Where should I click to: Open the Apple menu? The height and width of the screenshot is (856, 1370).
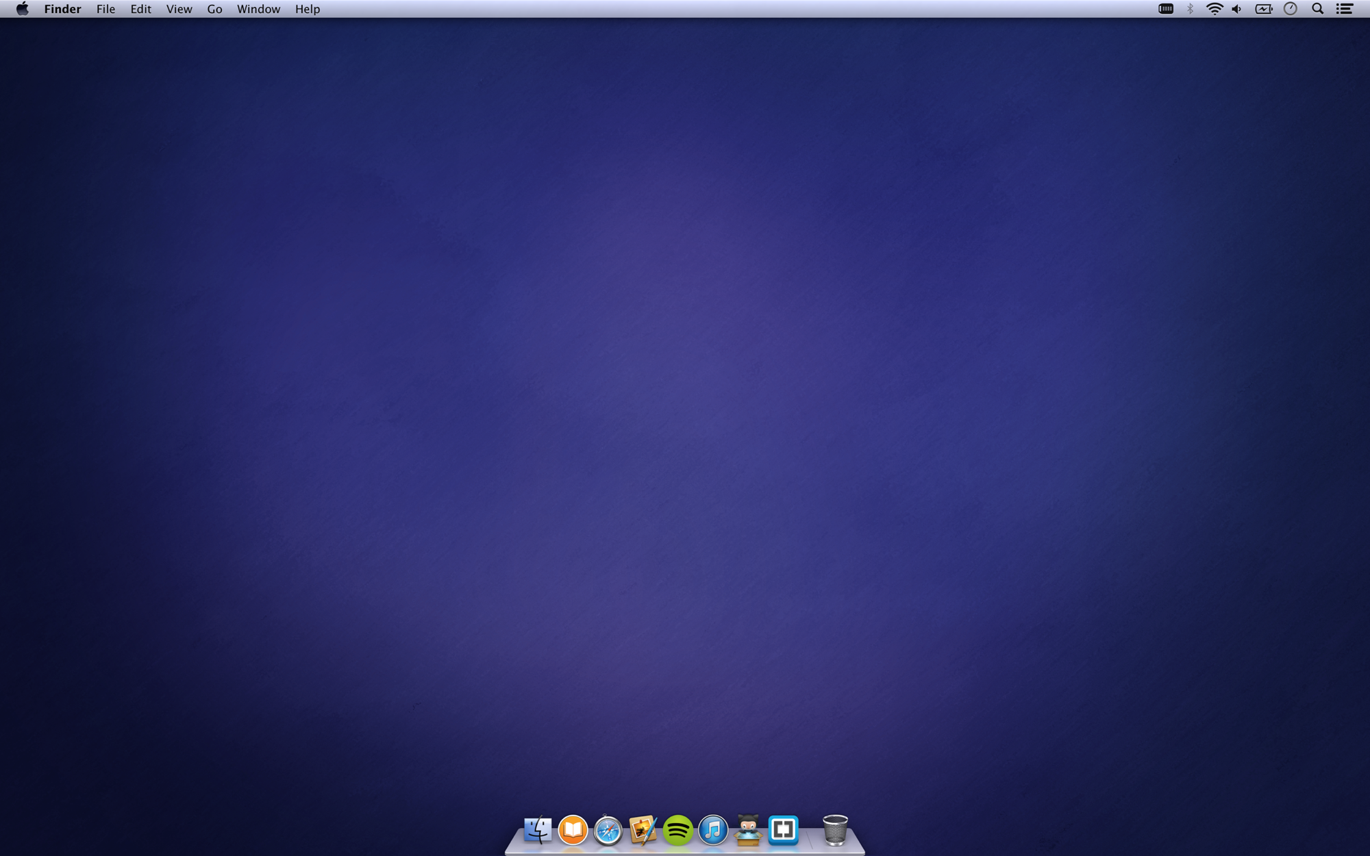(x=23, y=9)
